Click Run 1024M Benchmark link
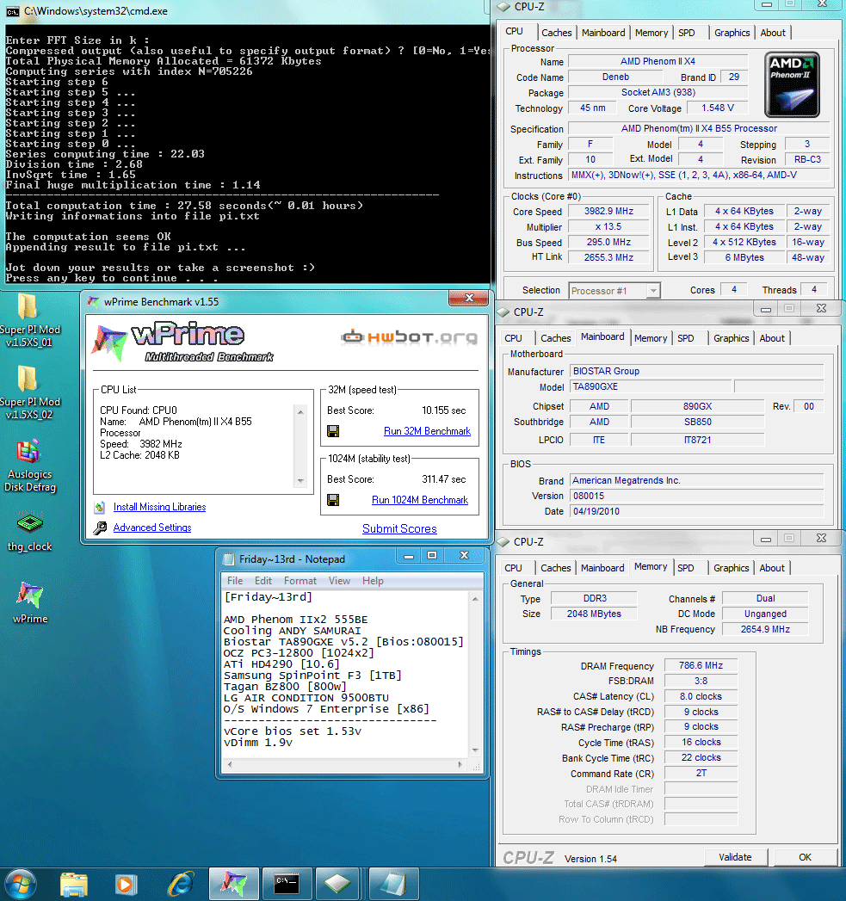The width and height of the screenshot is (846, 901). [x=419, y=500]
